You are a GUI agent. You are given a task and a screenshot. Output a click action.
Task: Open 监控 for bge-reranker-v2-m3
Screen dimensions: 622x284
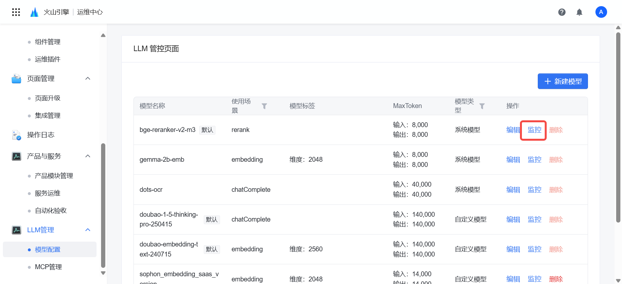click(x=534, y=130)
